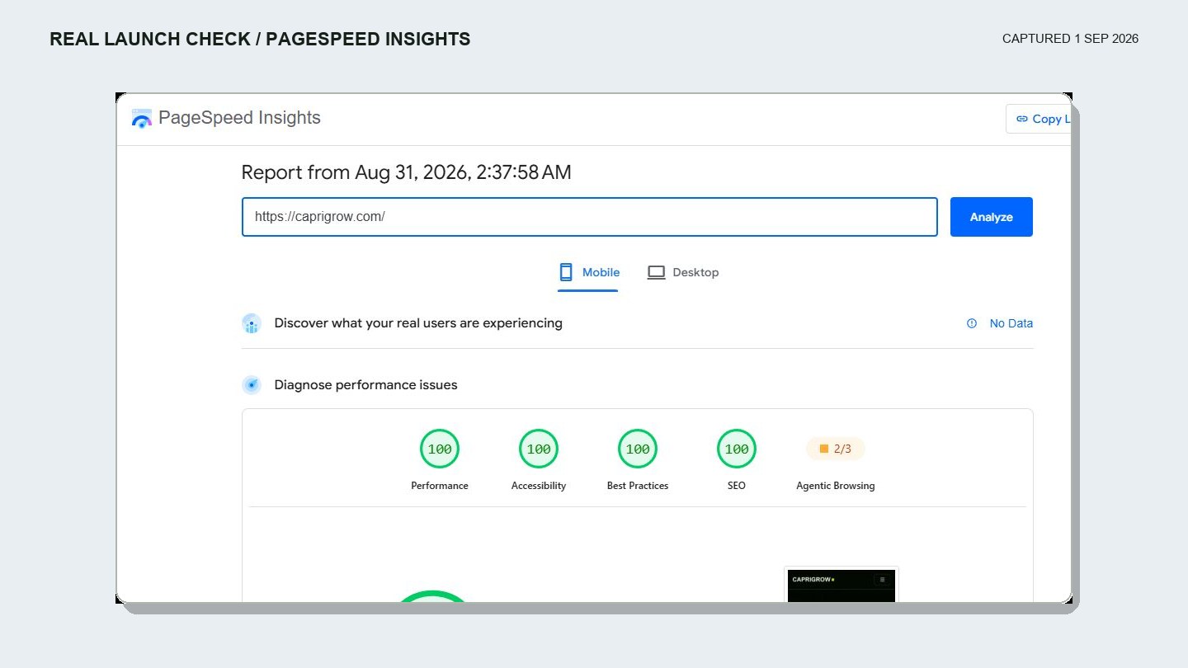Click 'Report from Aug 31, 2026, 2:37:58 AM'

coord(406,172)
